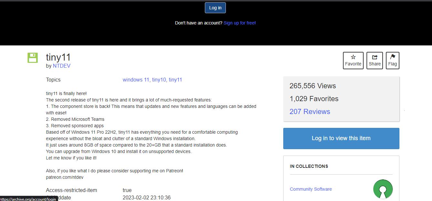Click the line '2. Removed Microsoft Teams'
Image resolution: width=432 pixels, height=201 pixels.
click(75, 119)
